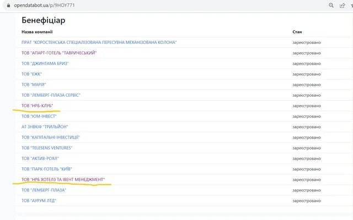
Task: Open ТОВ "ЛЕМБЕРГ-ПЛАЗА" company link
Action: tap(44, 190)
